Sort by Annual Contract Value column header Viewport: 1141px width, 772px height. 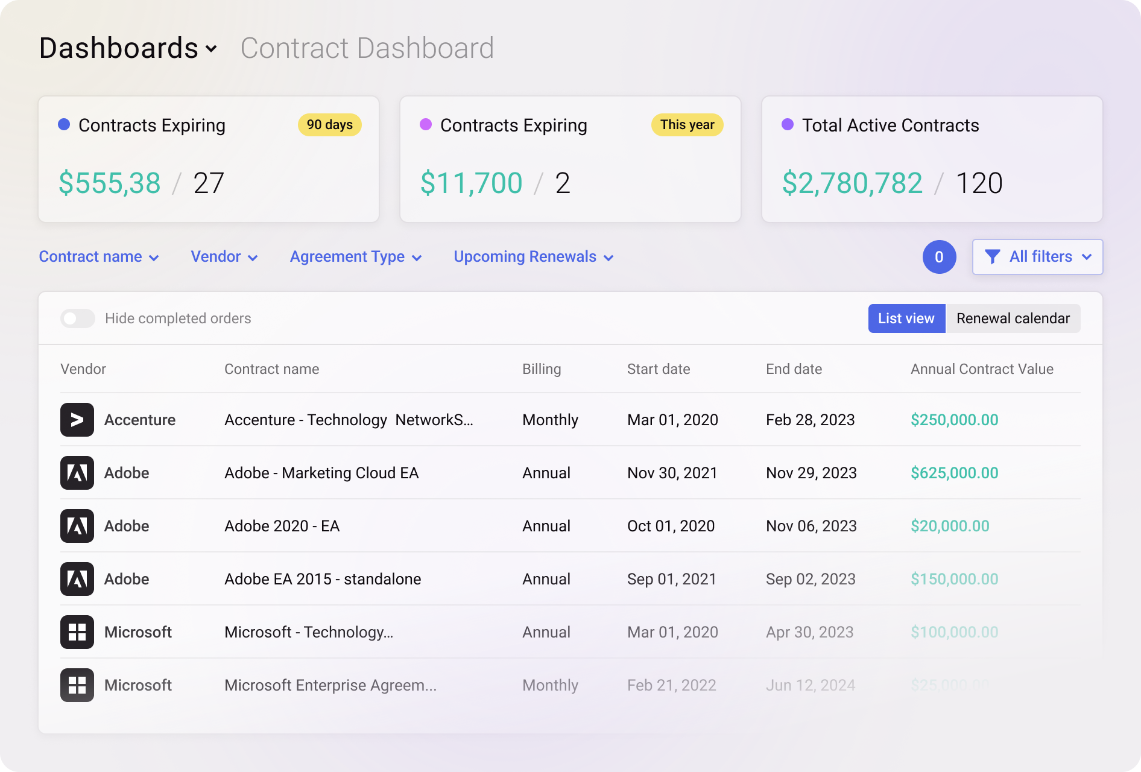982,369
